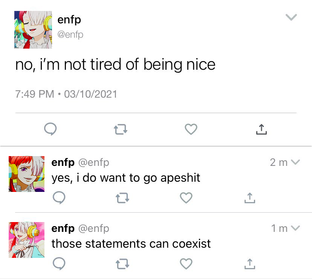Viewport: 312px width, 279px height.
Task: View the main tweet's profile avatar
Action: point(33,29)
